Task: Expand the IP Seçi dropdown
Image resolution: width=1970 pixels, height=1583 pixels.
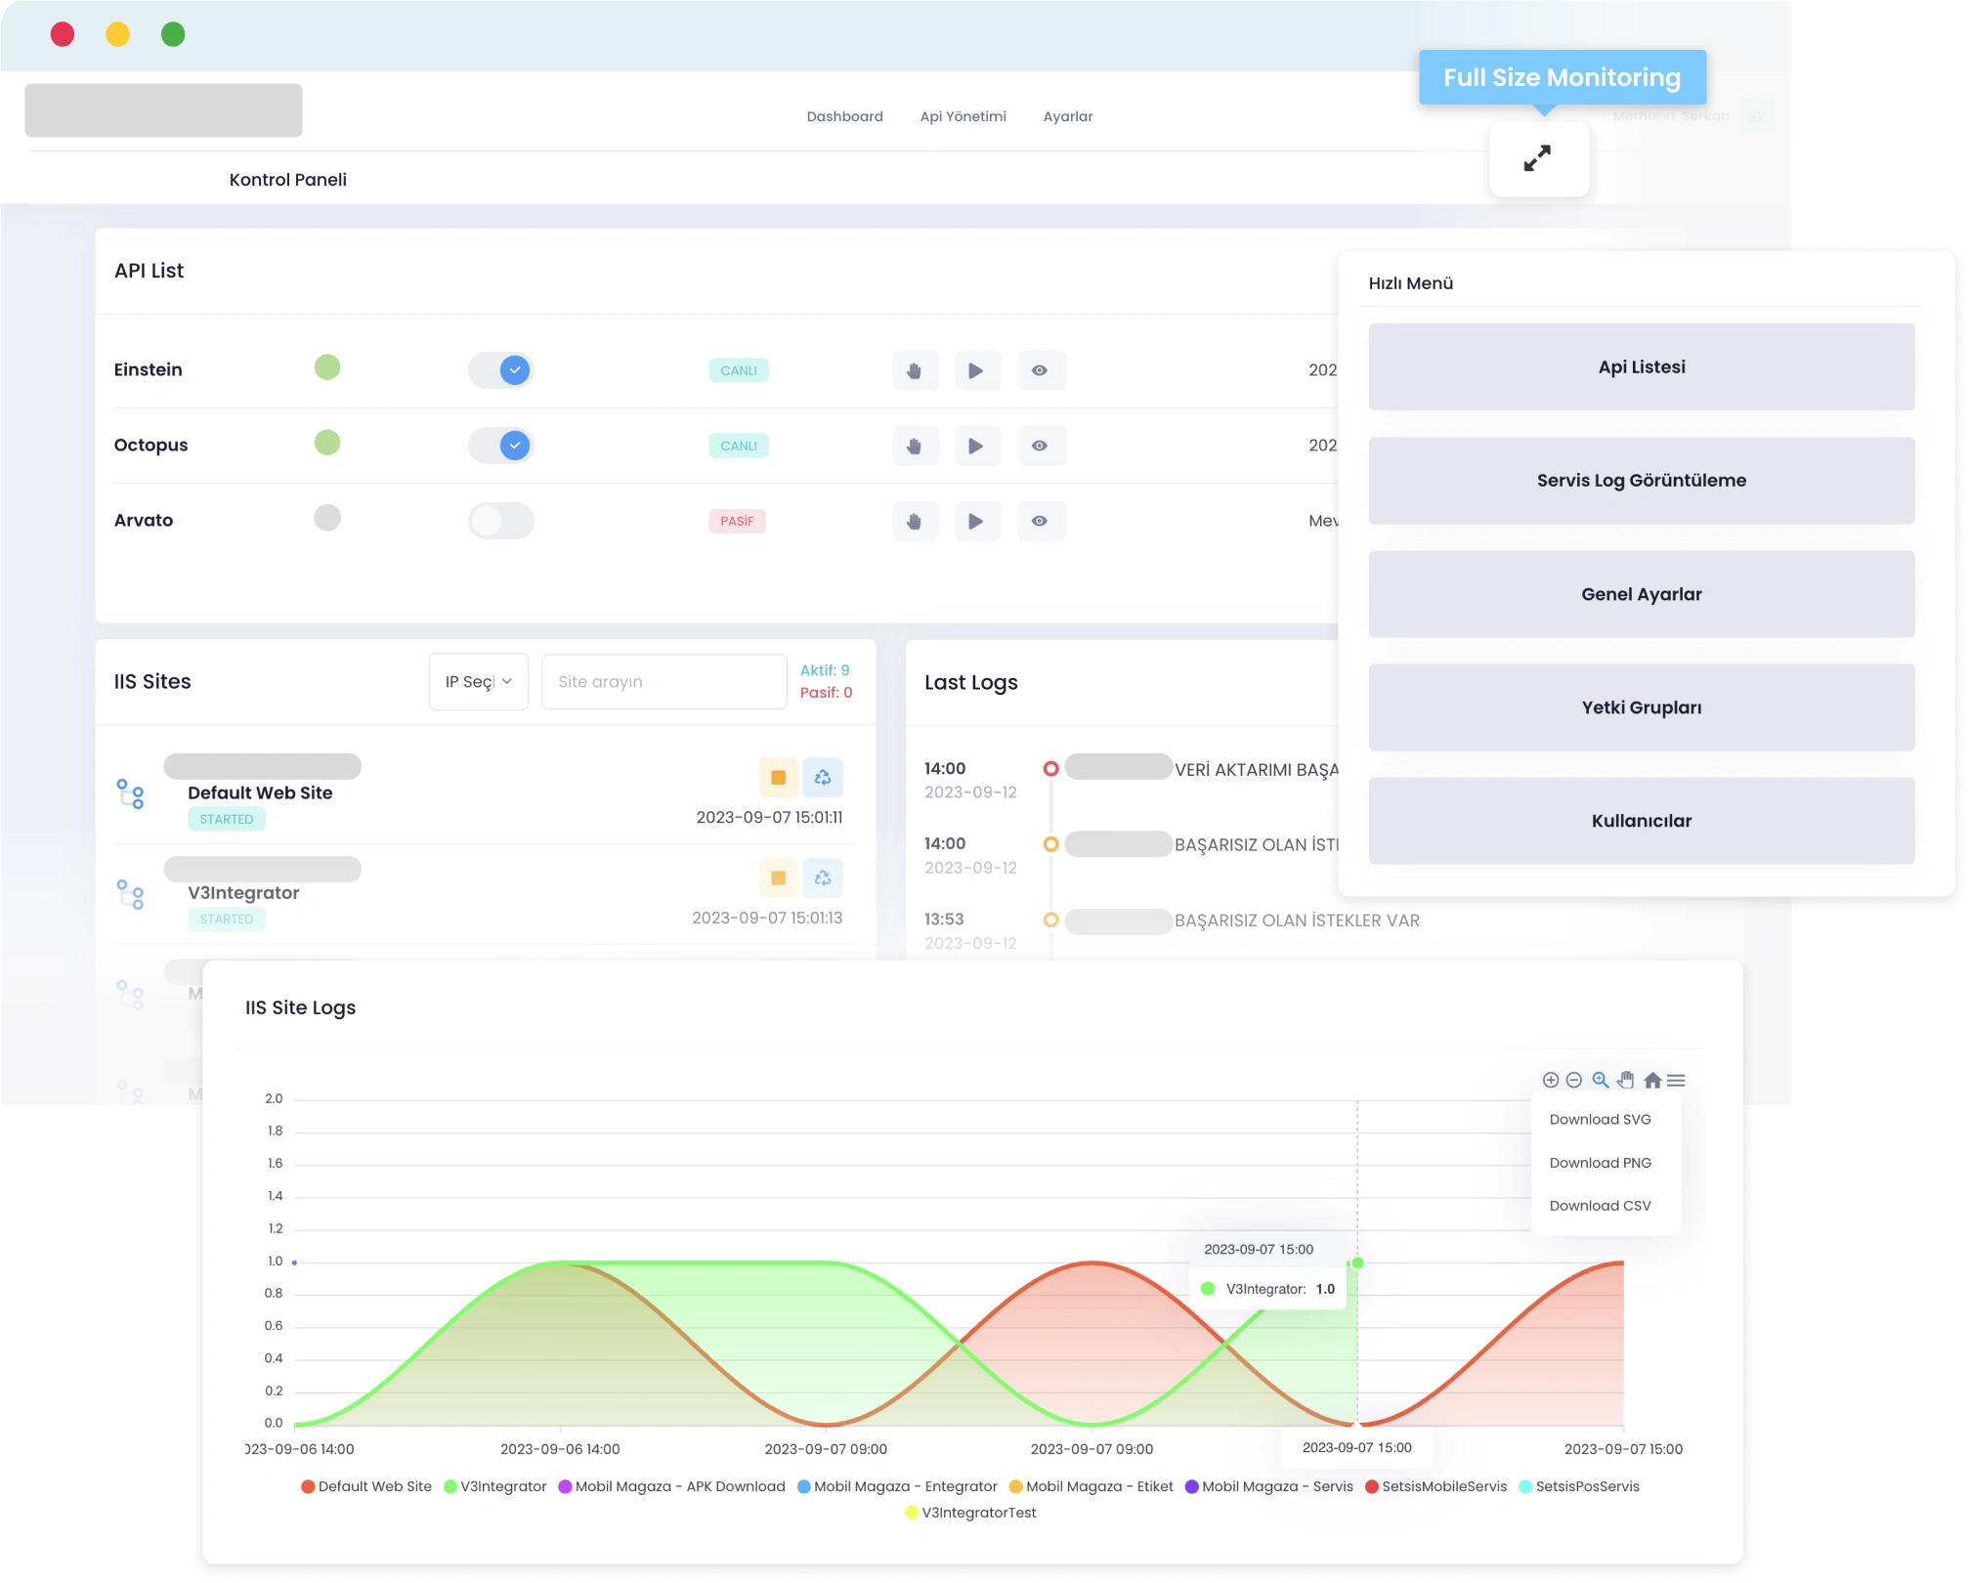Action: 479,682
